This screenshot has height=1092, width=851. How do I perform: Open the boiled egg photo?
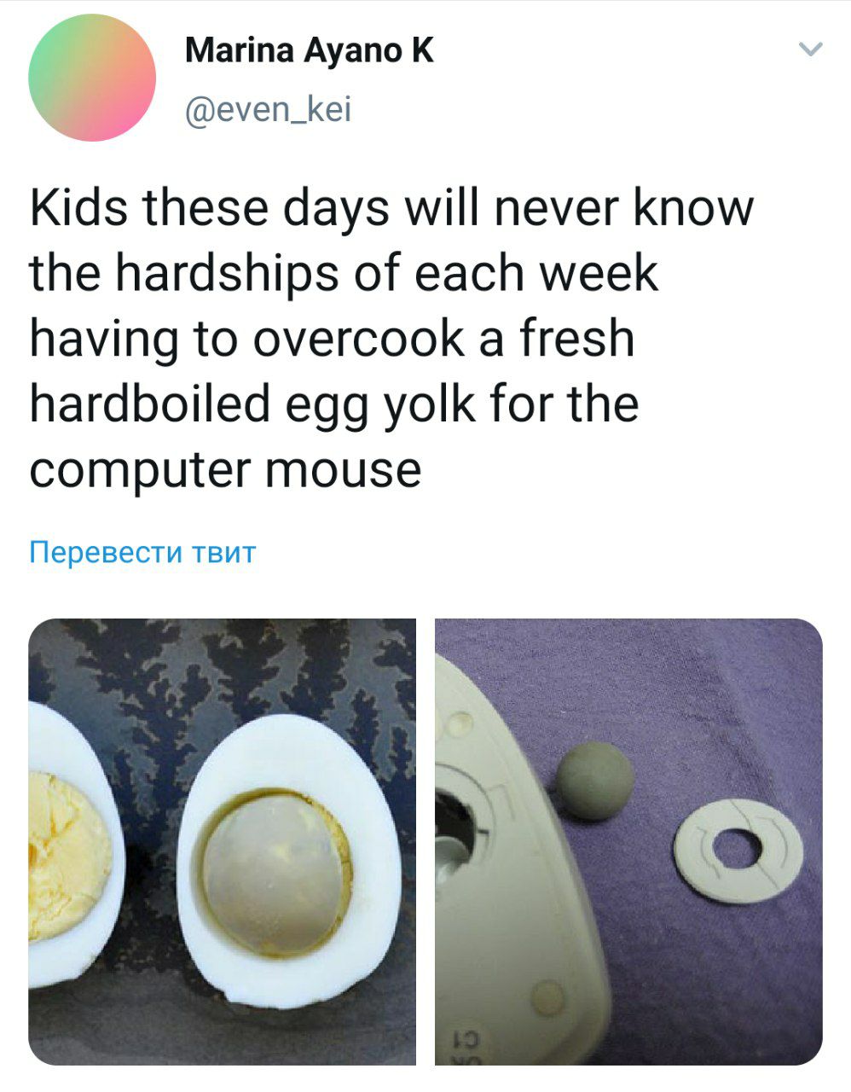pos(222,841)
